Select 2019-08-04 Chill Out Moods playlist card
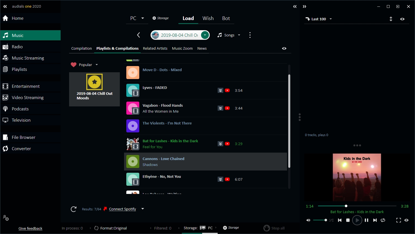Viewport: 415px width, 234px height. [x=94, y=89]
